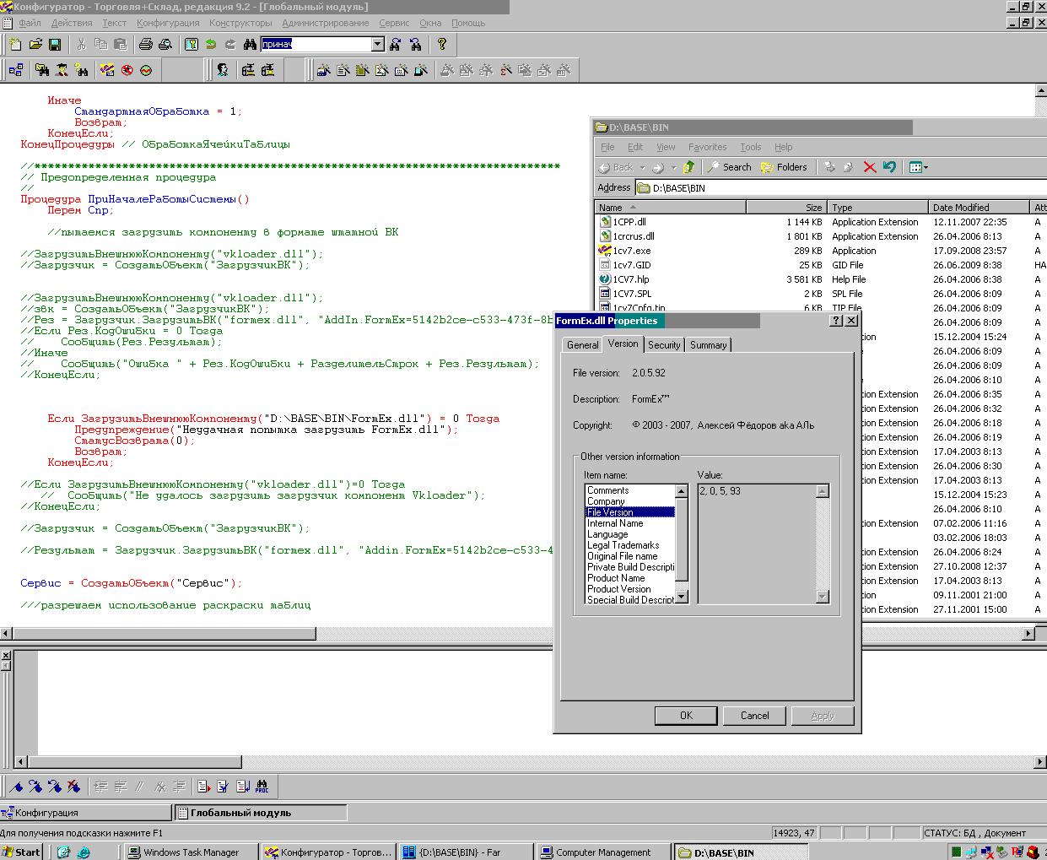
Task: Expand the Back button history arrow
Action: coord(643,168)
